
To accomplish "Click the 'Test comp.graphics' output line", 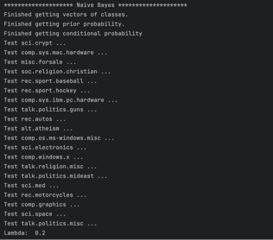I will (x=41, y=205).
